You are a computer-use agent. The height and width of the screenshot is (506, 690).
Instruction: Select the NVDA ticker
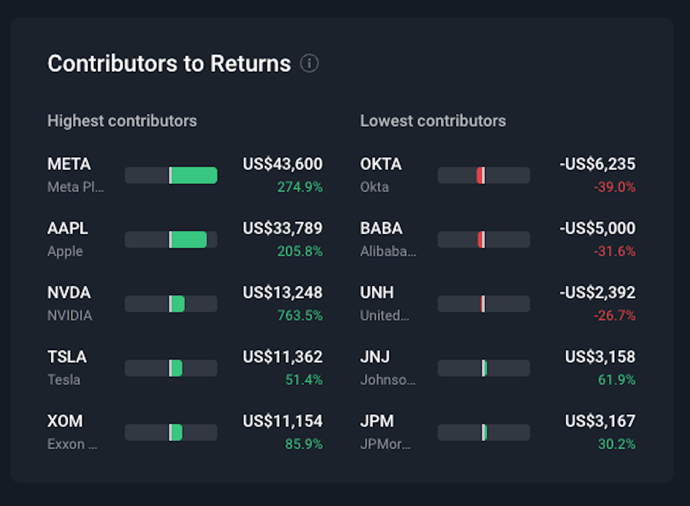[69, 293]
